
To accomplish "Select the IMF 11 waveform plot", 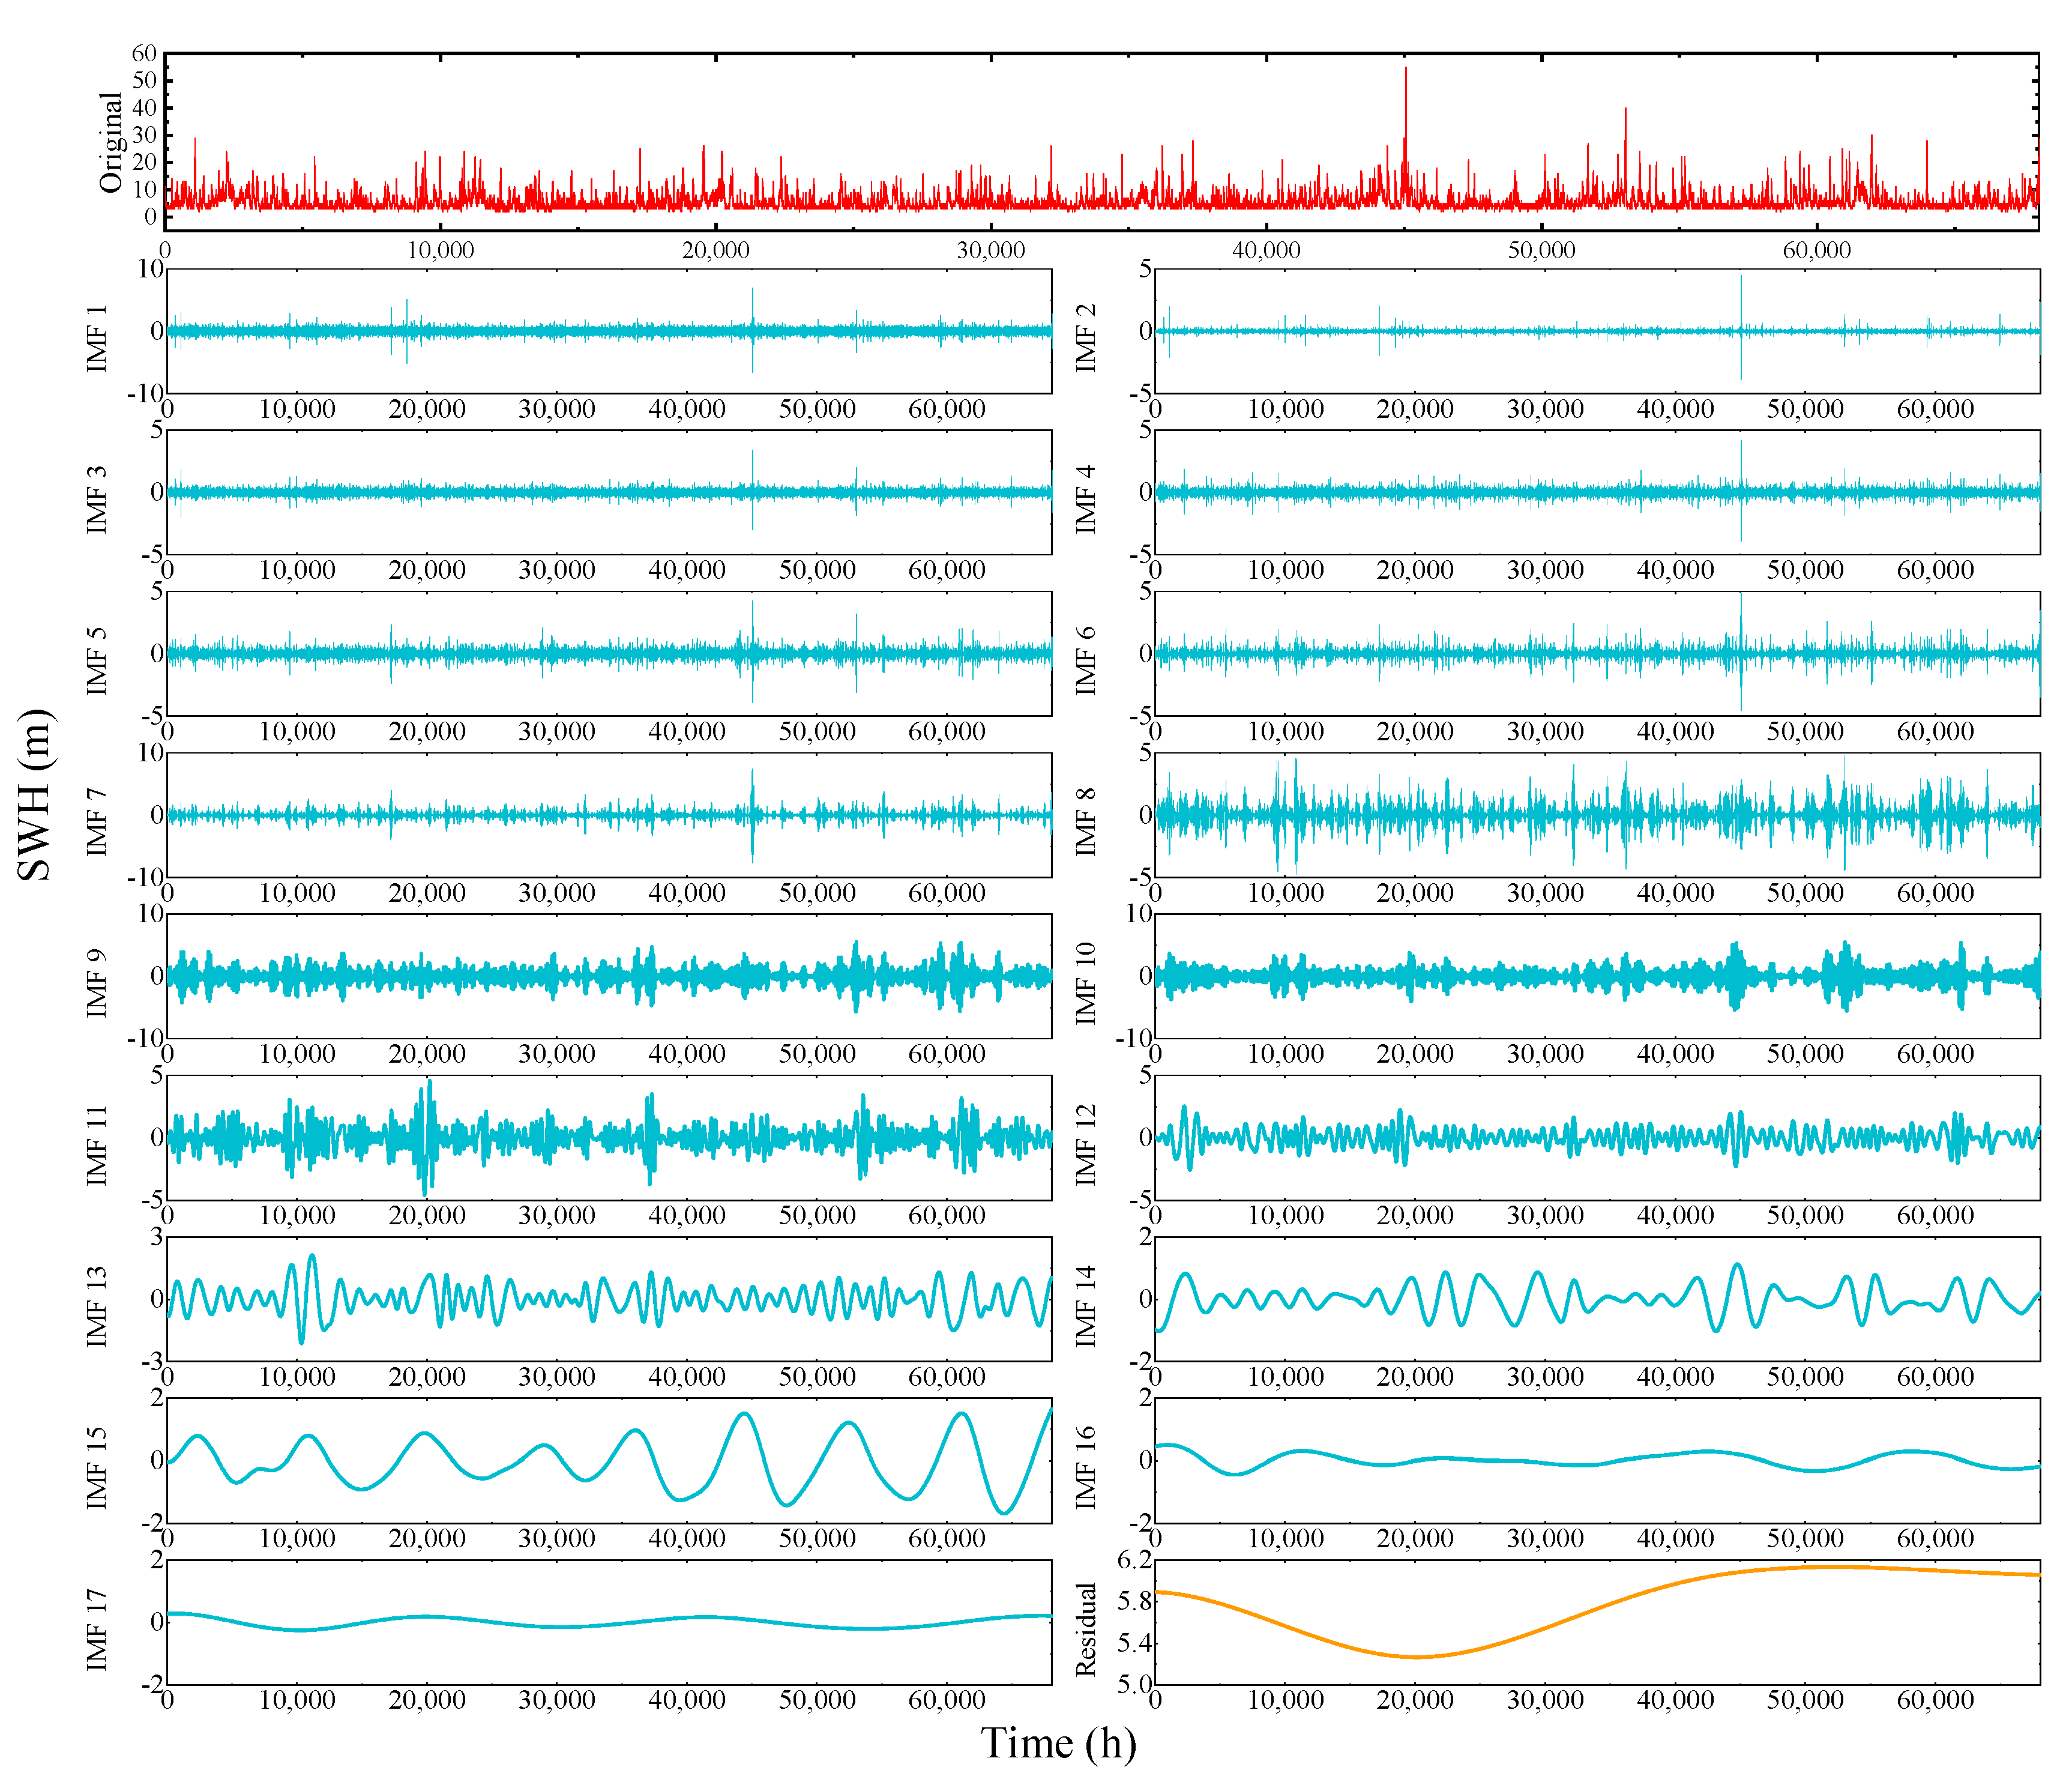I will pos(609,1138).
